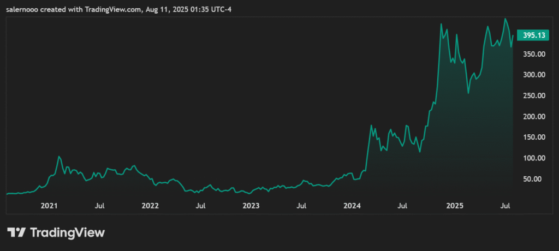Click the Jul label after 2025

506,206
